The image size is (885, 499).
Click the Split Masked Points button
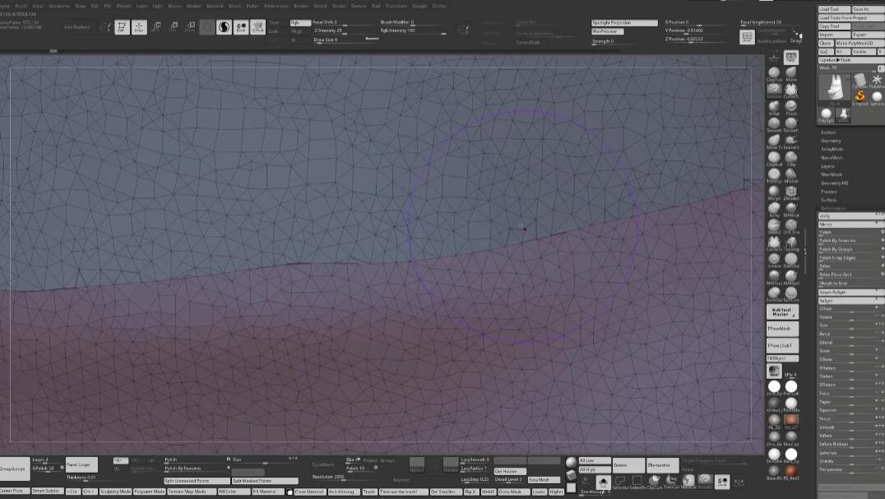coord(266,481)
